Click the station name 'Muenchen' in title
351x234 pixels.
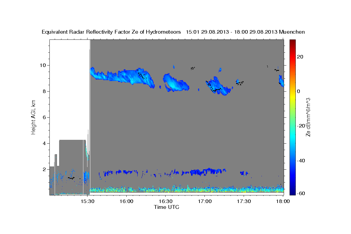292,32
